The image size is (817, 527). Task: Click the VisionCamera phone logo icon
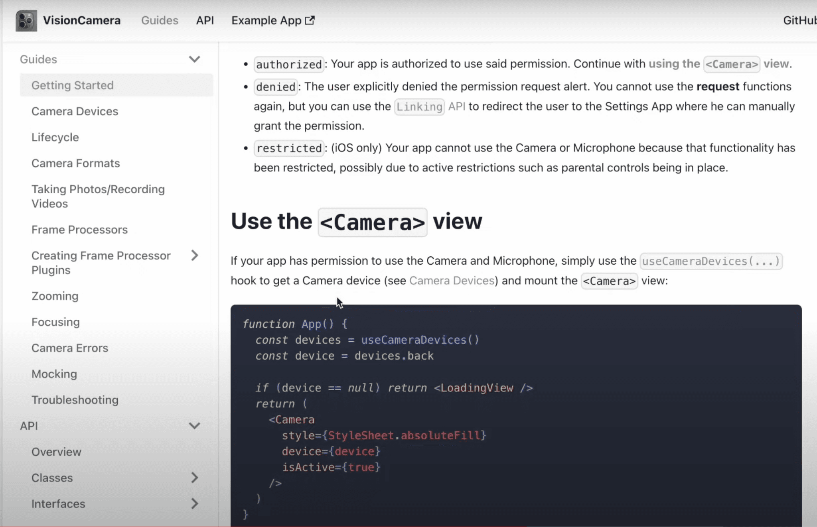26,20
